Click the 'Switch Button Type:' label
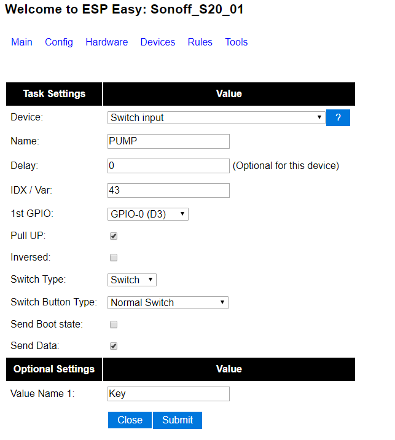This screenshot has height=440, width=395. (x=53, y=302)
